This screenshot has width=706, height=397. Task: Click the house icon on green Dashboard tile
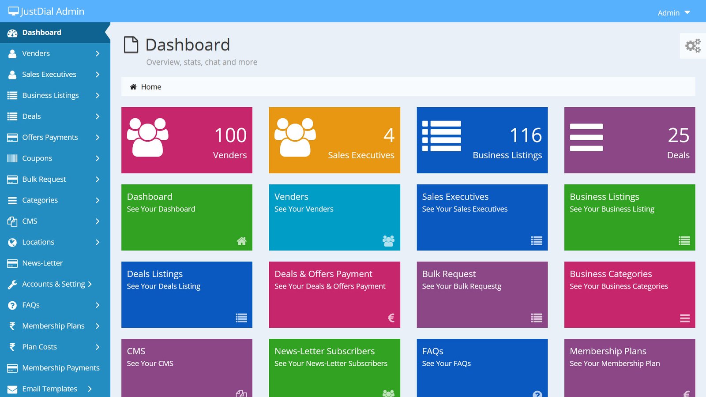pyautogui.click(x=241, y=241)
